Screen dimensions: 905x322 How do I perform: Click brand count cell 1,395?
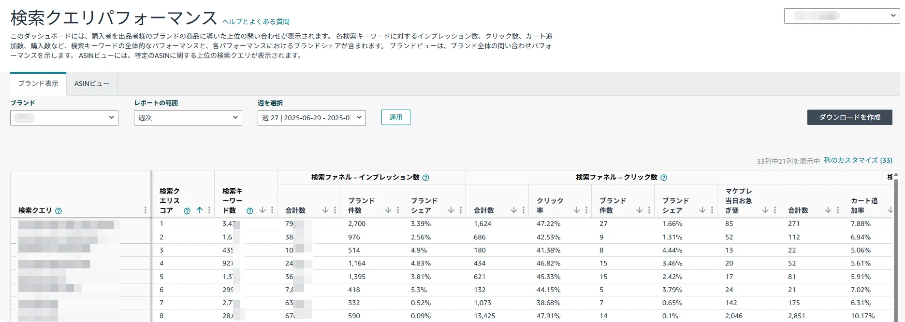click(x=357, y=277)
